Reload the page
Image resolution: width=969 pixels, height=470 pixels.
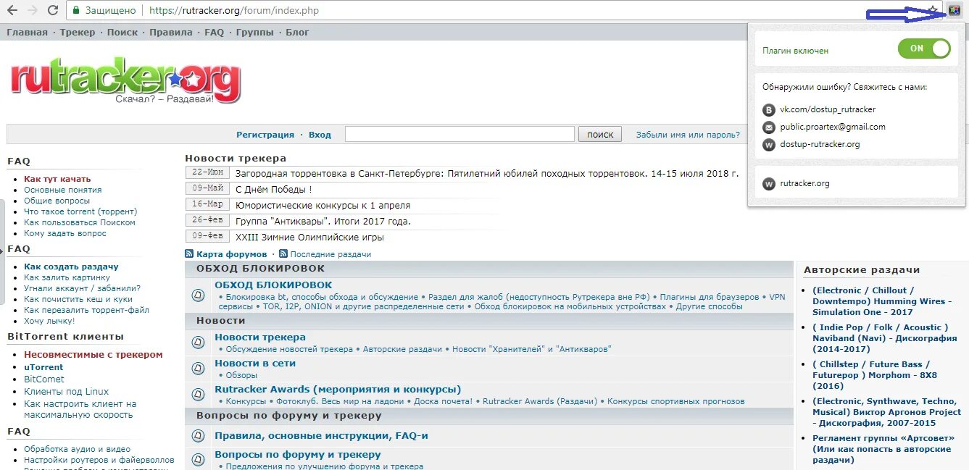pyautogui.click(x=53, y=10)
